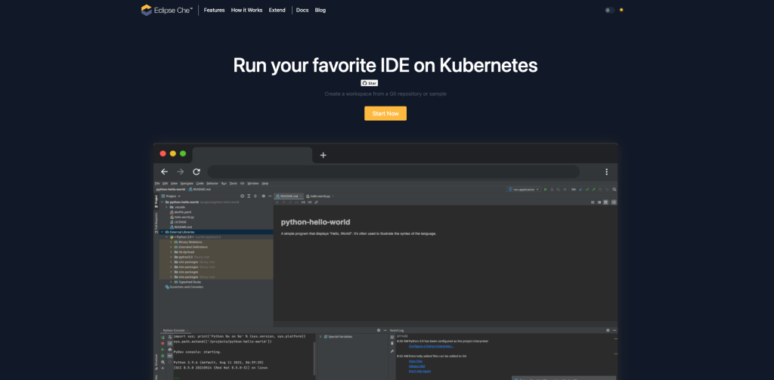Click the mock browser address bar
The image size is (774, 380).
[393, 171]
